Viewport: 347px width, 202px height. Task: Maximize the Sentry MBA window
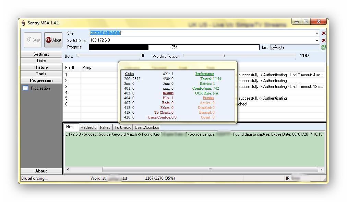point(306,22)
